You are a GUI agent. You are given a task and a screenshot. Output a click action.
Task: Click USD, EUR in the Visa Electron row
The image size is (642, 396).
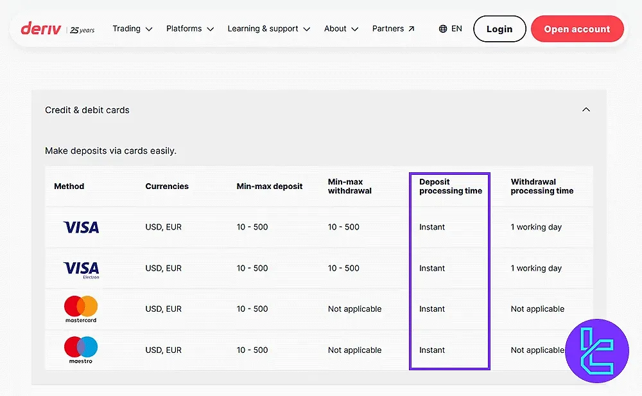click(163, 268)
